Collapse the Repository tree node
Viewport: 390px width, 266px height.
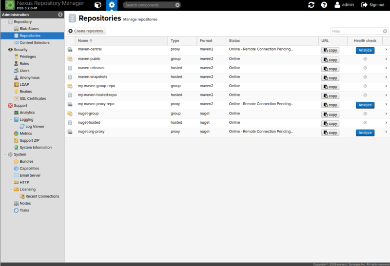[x=5, y=22]
